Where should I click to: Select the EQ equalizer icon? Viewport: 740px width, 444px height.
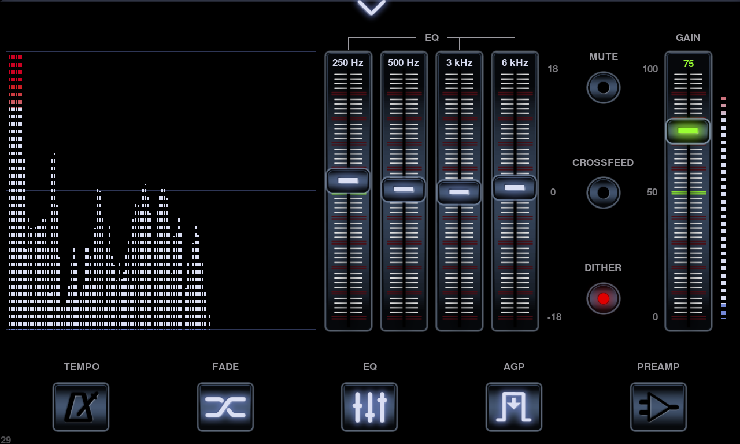point(369,406)
